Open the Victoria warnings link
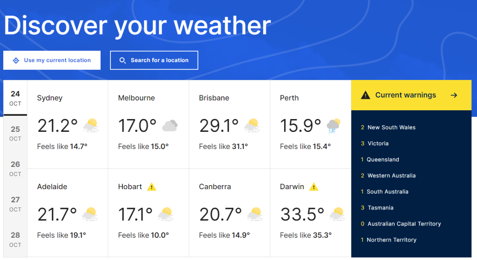 (x=378, y=143)
